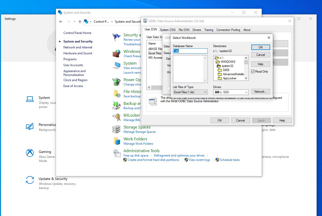This screenshot has height=216, width=322.
Task: Click the BitLocker keys icon
Action: [117, 117]
